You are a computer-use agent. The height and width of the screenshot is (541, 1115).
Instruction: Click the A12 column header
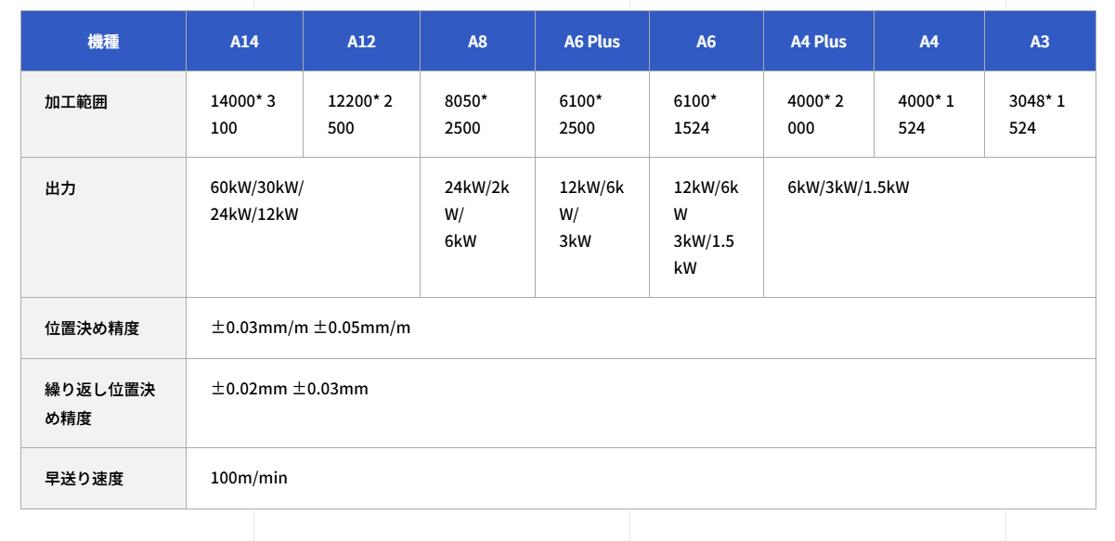click(361, 42)
